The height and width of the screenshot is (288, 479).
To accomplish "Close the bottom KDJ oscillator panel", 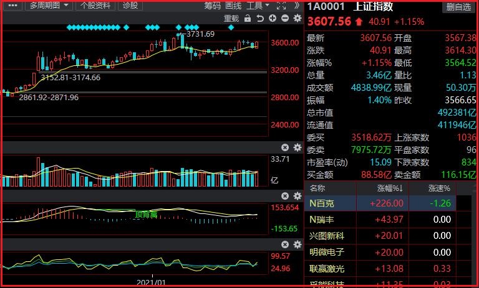I will click(x=285, y=244).
